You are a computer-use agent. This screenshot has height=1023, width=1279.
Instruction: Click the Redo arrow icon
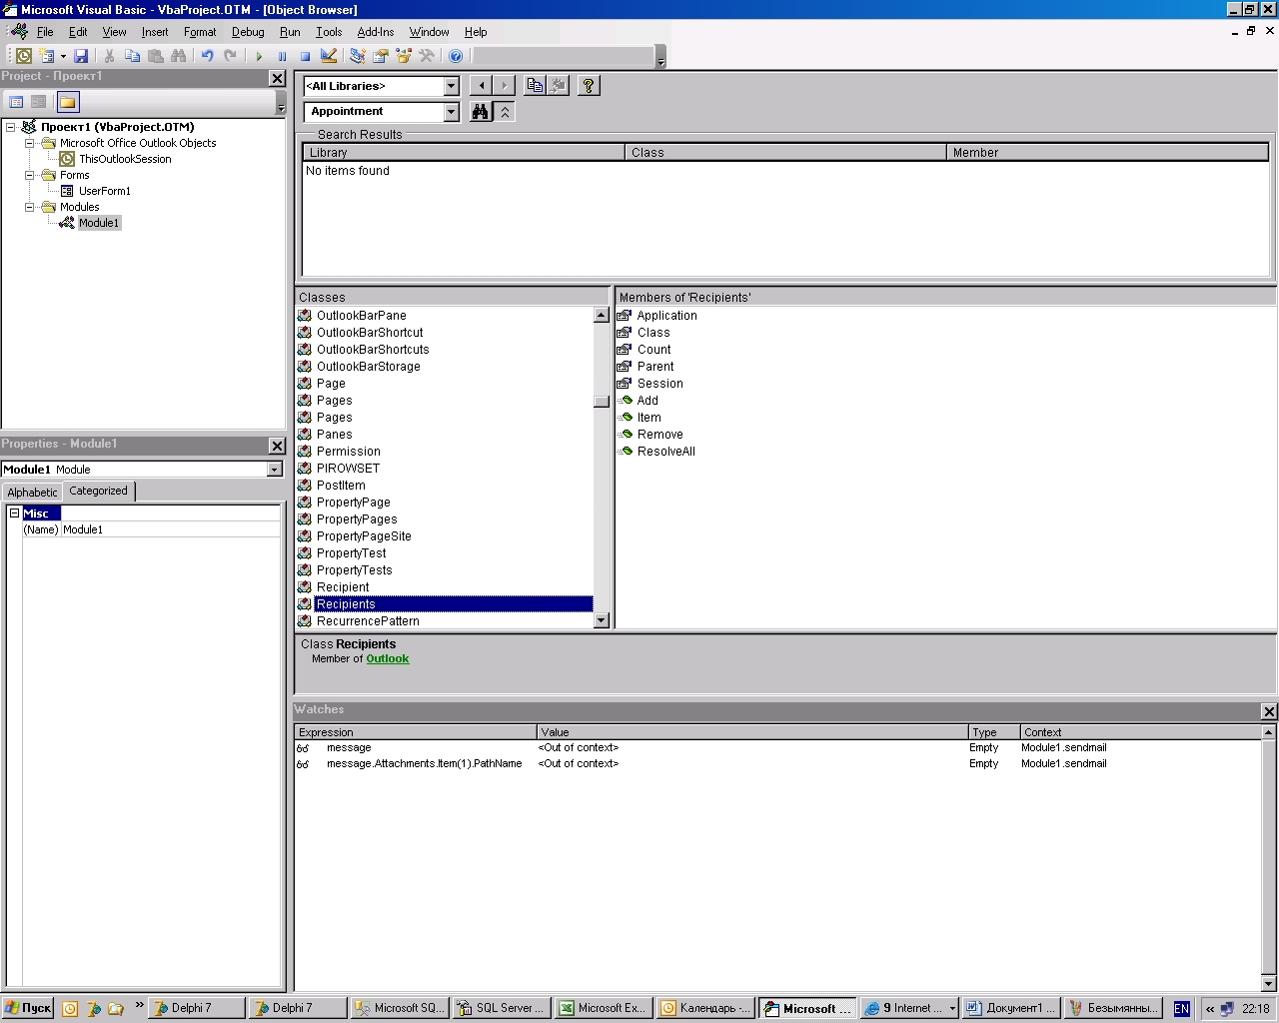pos(230,56)
